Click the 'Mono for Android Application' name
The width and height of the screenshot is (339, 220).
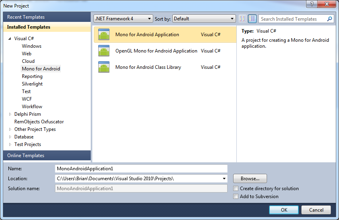click(147, 35)
